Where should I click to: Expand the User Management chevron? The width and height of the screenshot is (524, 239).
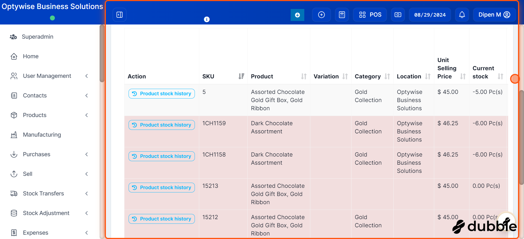pos(87,76)
